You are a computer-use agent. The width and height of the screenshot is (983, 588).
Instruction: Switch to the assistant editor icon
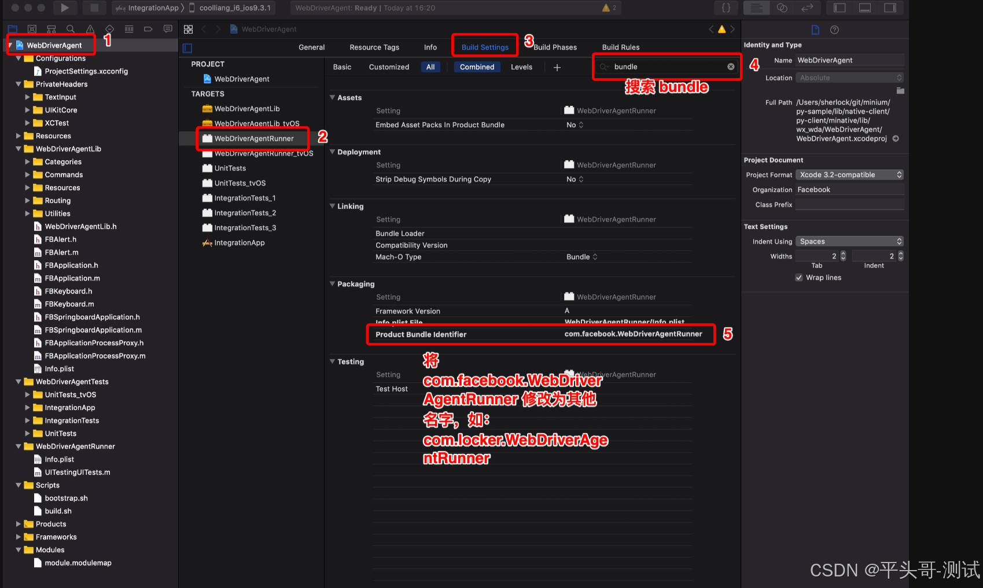pyautogui.click(x=782, y=8)
